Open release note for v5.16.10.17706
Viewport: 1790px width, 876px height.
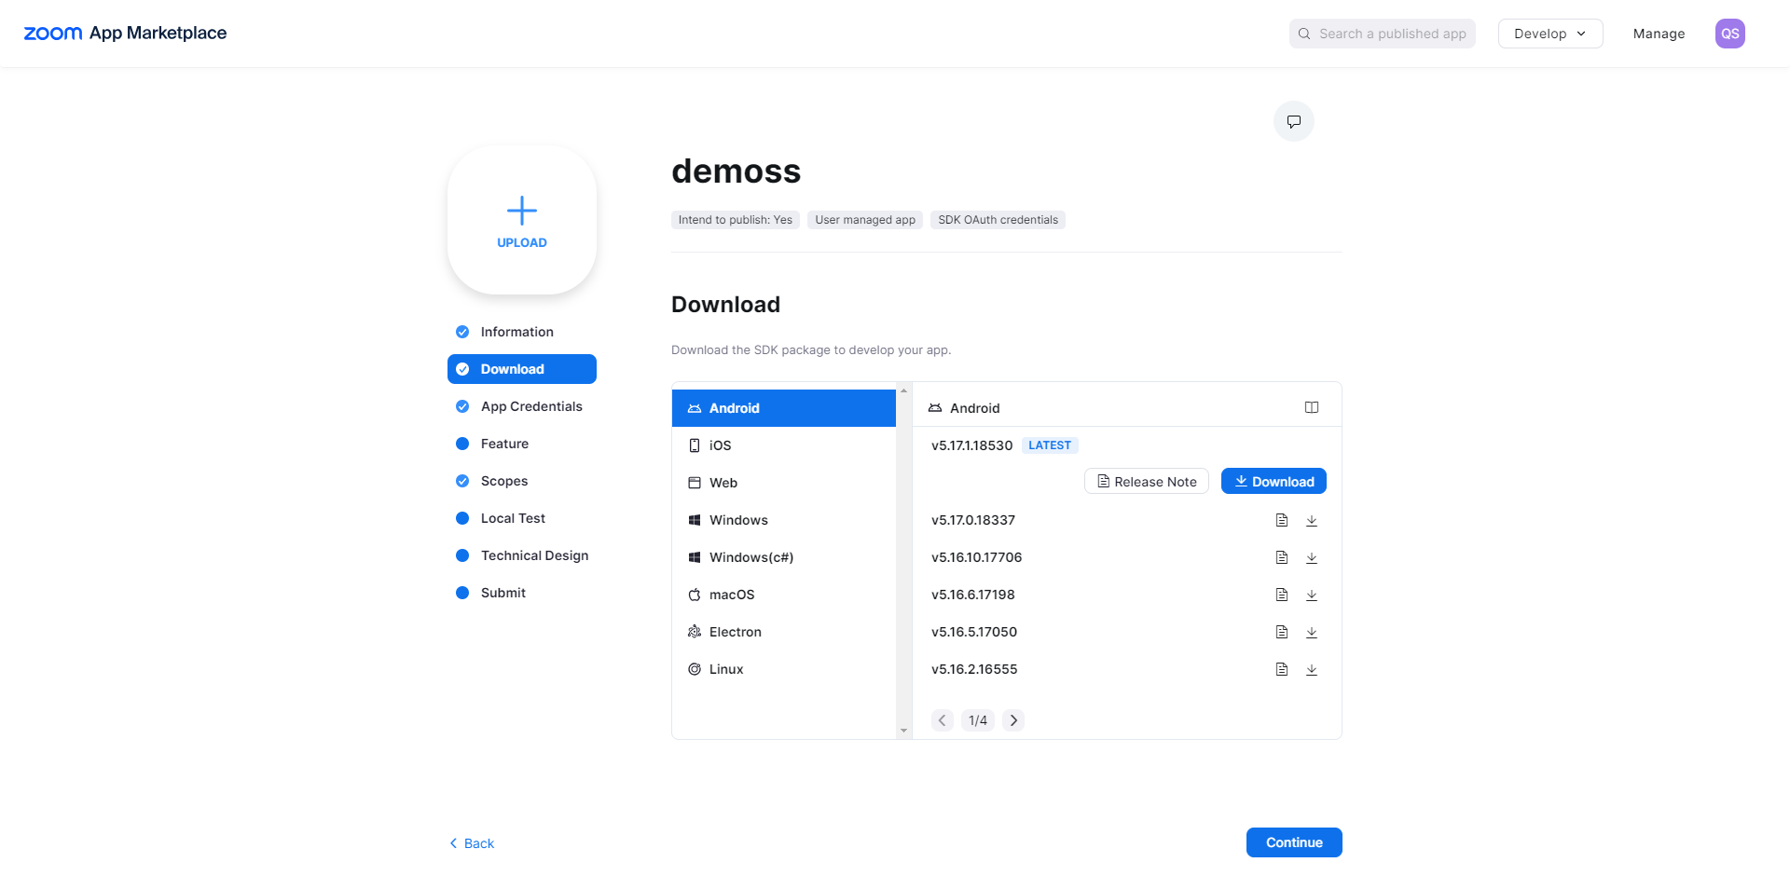coord(1281,557)
